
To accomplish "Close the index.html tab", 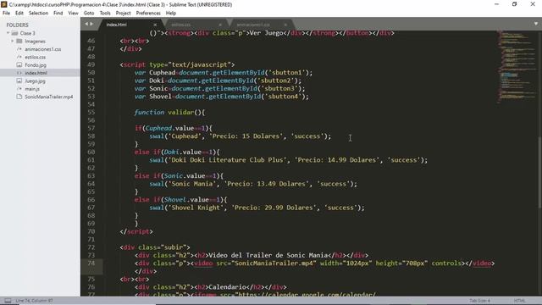I will coord(155,25).
